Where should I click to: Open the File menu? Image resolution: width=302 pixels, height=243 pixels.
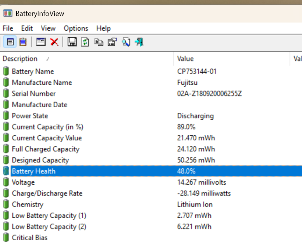[x=8, y=28]
